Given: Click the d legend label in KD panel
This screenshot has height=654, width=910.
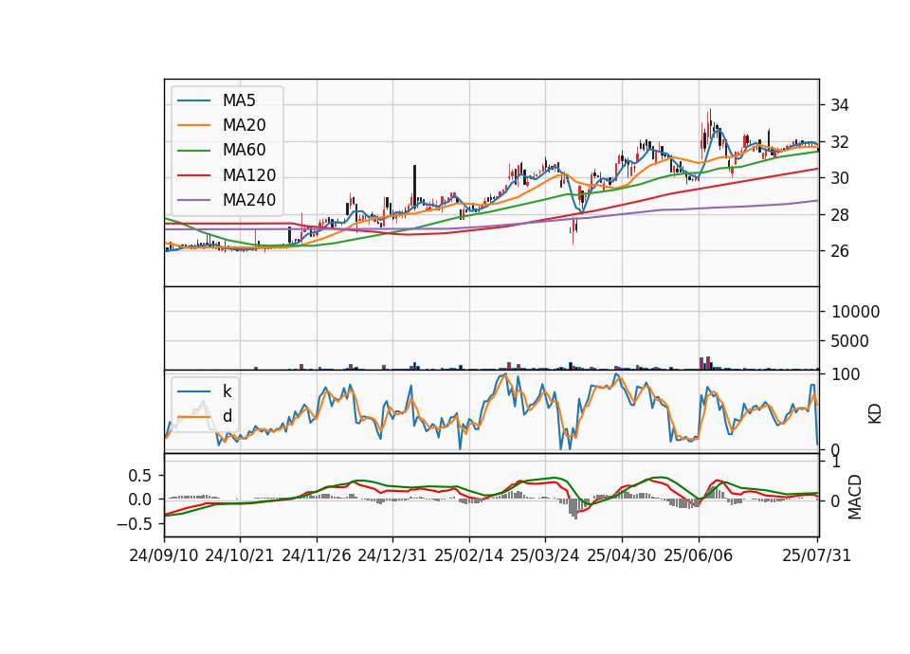Looking at the screenshot, I should (227, 416).
